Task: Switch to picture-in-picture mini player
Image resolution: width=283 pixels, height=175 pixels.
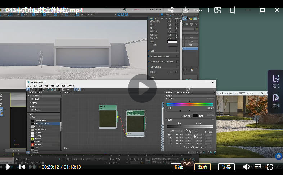Action: pos(218,10)
